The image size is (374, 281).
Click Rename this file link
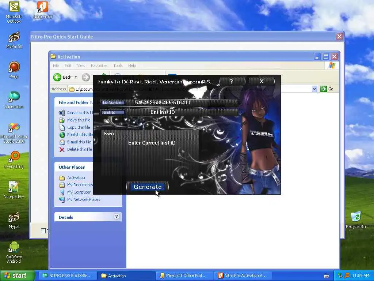click(x=80, y=113)
